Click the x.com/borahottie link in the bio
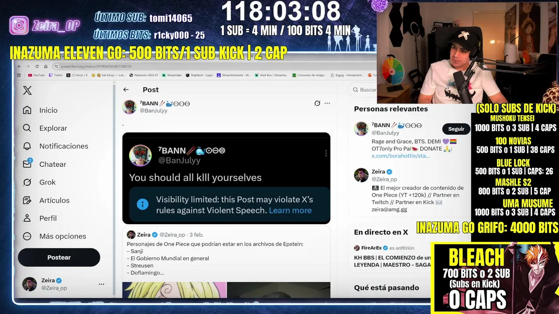The width and height of the screenshot is (559, 314). click(x=400, y=156)
